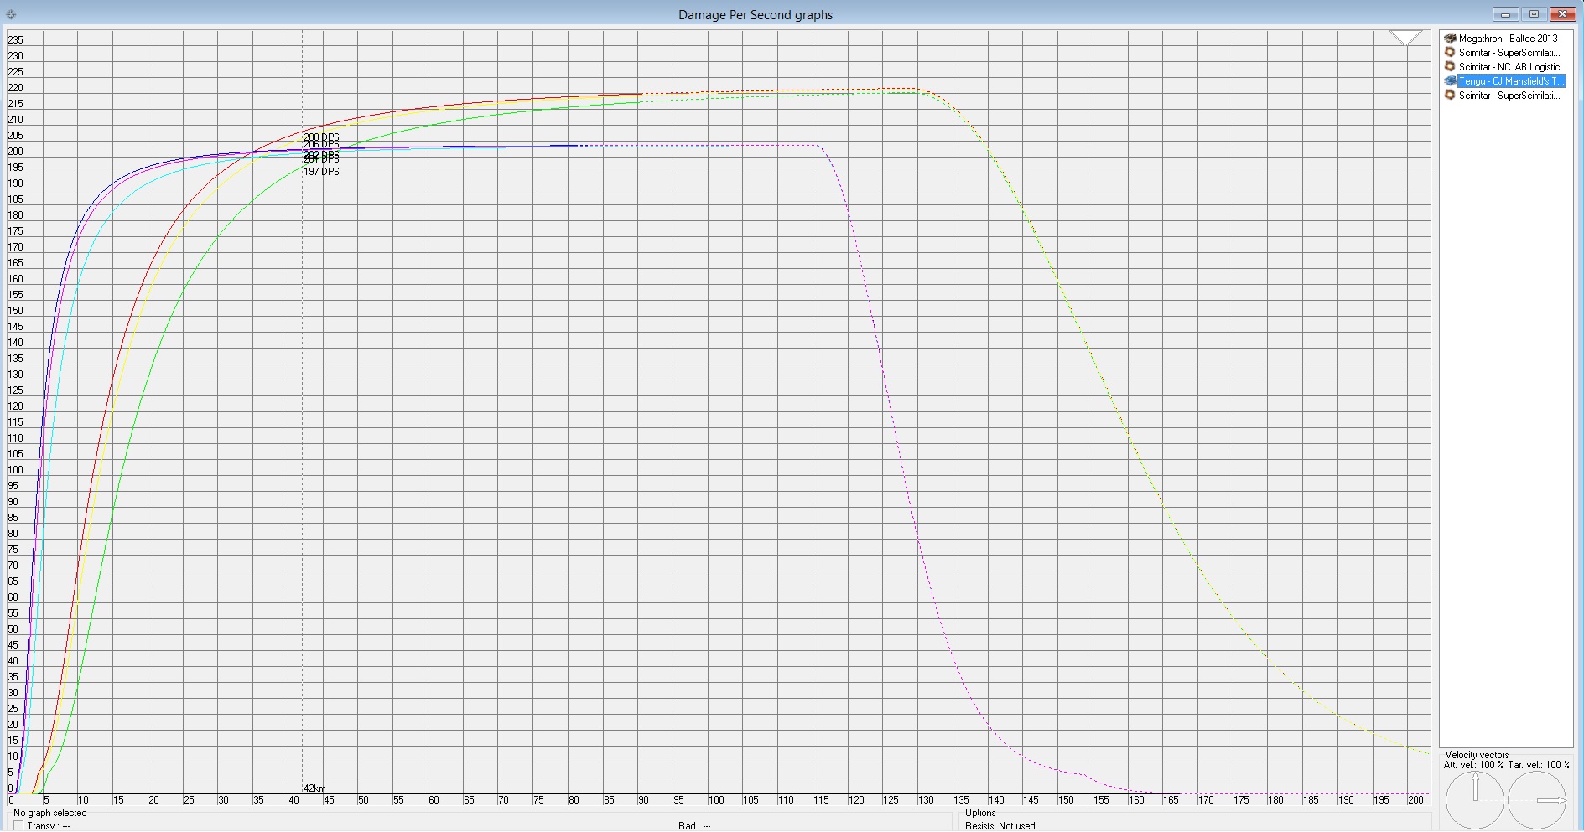Select the Scimitar - SuperScimilati entry right below Megathron

coord(1509,53)
